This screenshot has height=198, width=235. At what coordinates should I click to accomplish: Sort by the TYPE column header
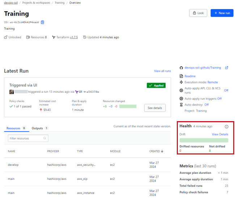pyautogui.click(x=80, y=151)
